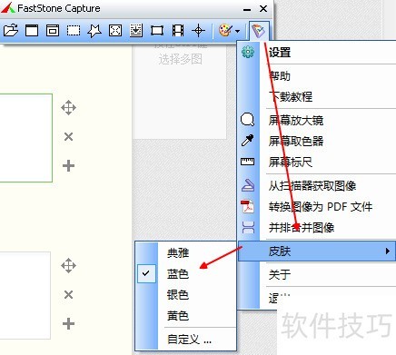Click scanner icon in menu
This screenshot has width=396, height=355.
coord(248,185)
